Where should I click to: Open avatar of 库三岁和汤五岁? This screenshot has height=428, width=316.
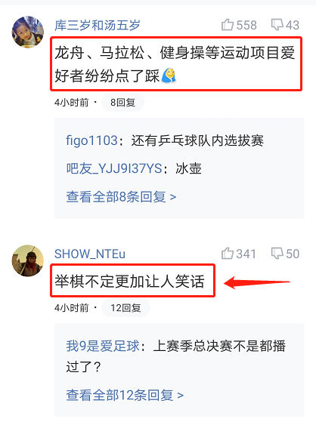28,32
